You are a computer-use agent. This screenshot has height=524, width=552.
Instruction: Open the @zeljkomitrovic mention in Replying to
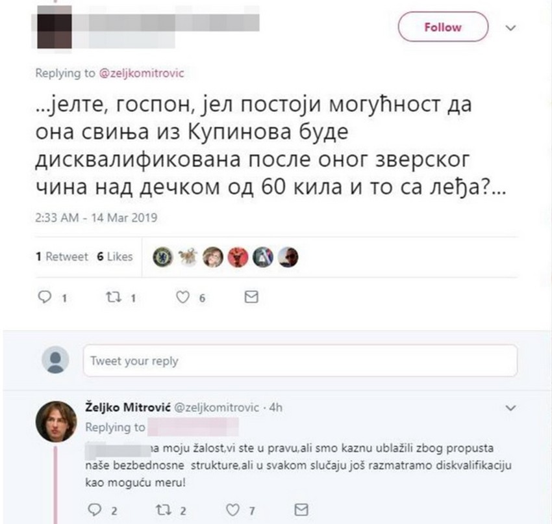coord(141,73)
